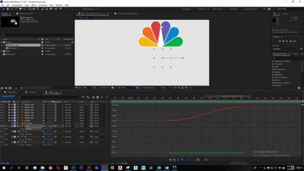Click the frame blending icon in timeline

click(97, 97)
